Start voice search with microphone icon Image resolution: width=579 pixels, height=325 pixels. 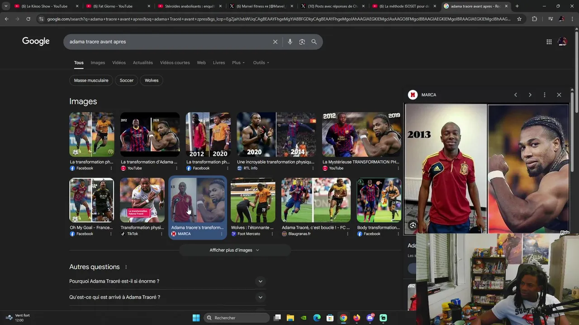290,42
